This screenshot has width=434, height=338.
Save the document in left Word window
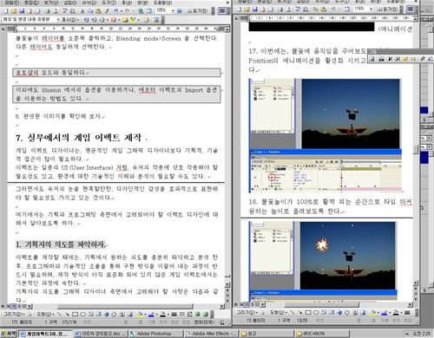(x=22, y=11)
